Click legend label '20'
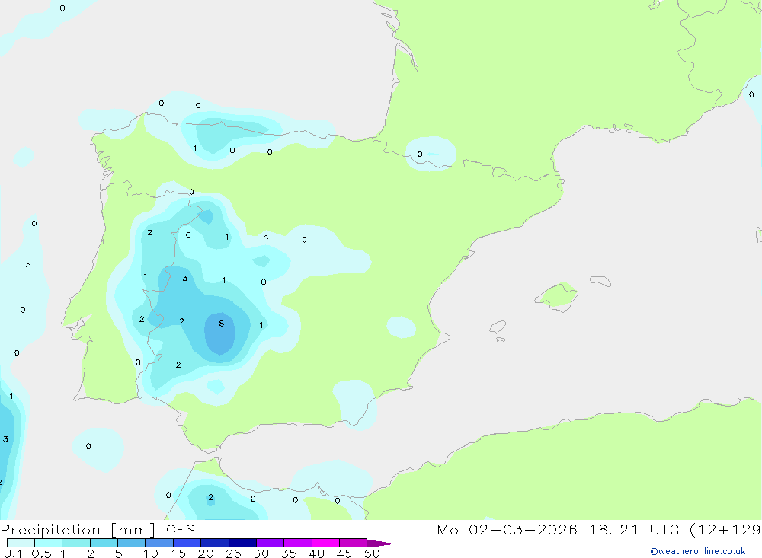 [x=206, y=553]
